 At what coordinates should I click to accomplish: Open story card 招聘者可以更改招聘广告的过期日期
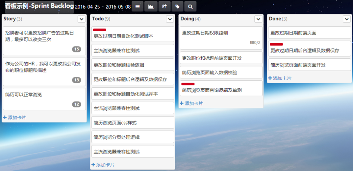(x=44, y=41)
